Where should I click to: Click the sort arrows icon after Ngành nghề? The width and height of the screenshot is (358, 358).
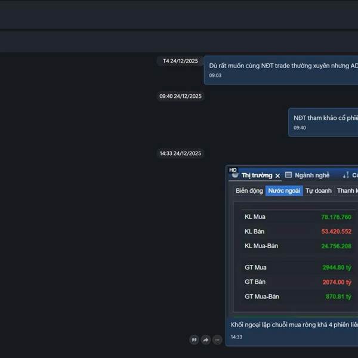click(345, 175)
